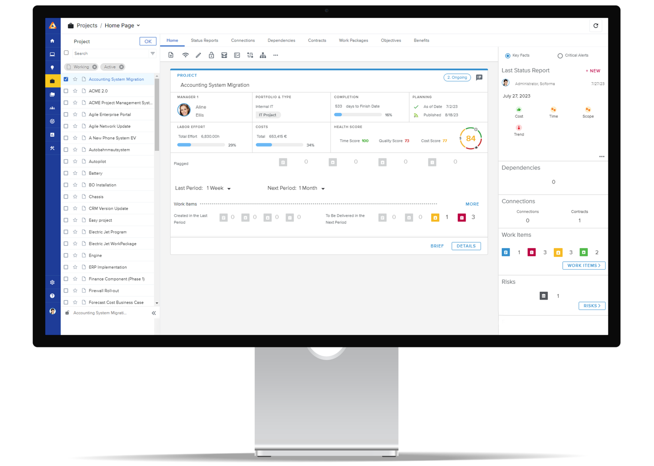This screenshot has height=466, width=654.
Task: Click the project Search input field
Action: point(110,53)
